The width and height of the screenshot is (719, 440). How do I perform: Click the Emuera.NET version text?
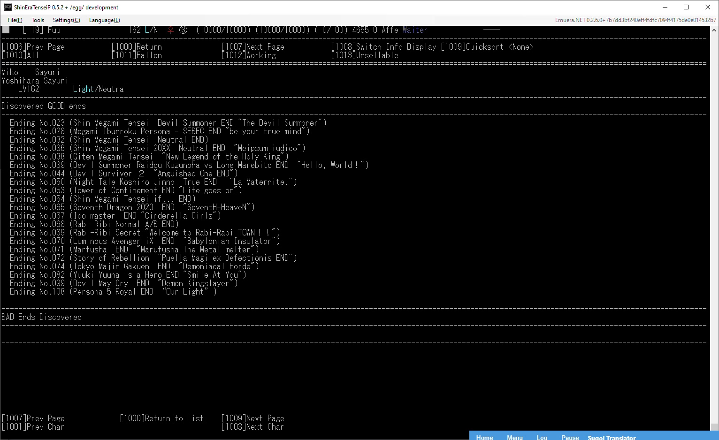pyautogui.click(x=635, y=20)
